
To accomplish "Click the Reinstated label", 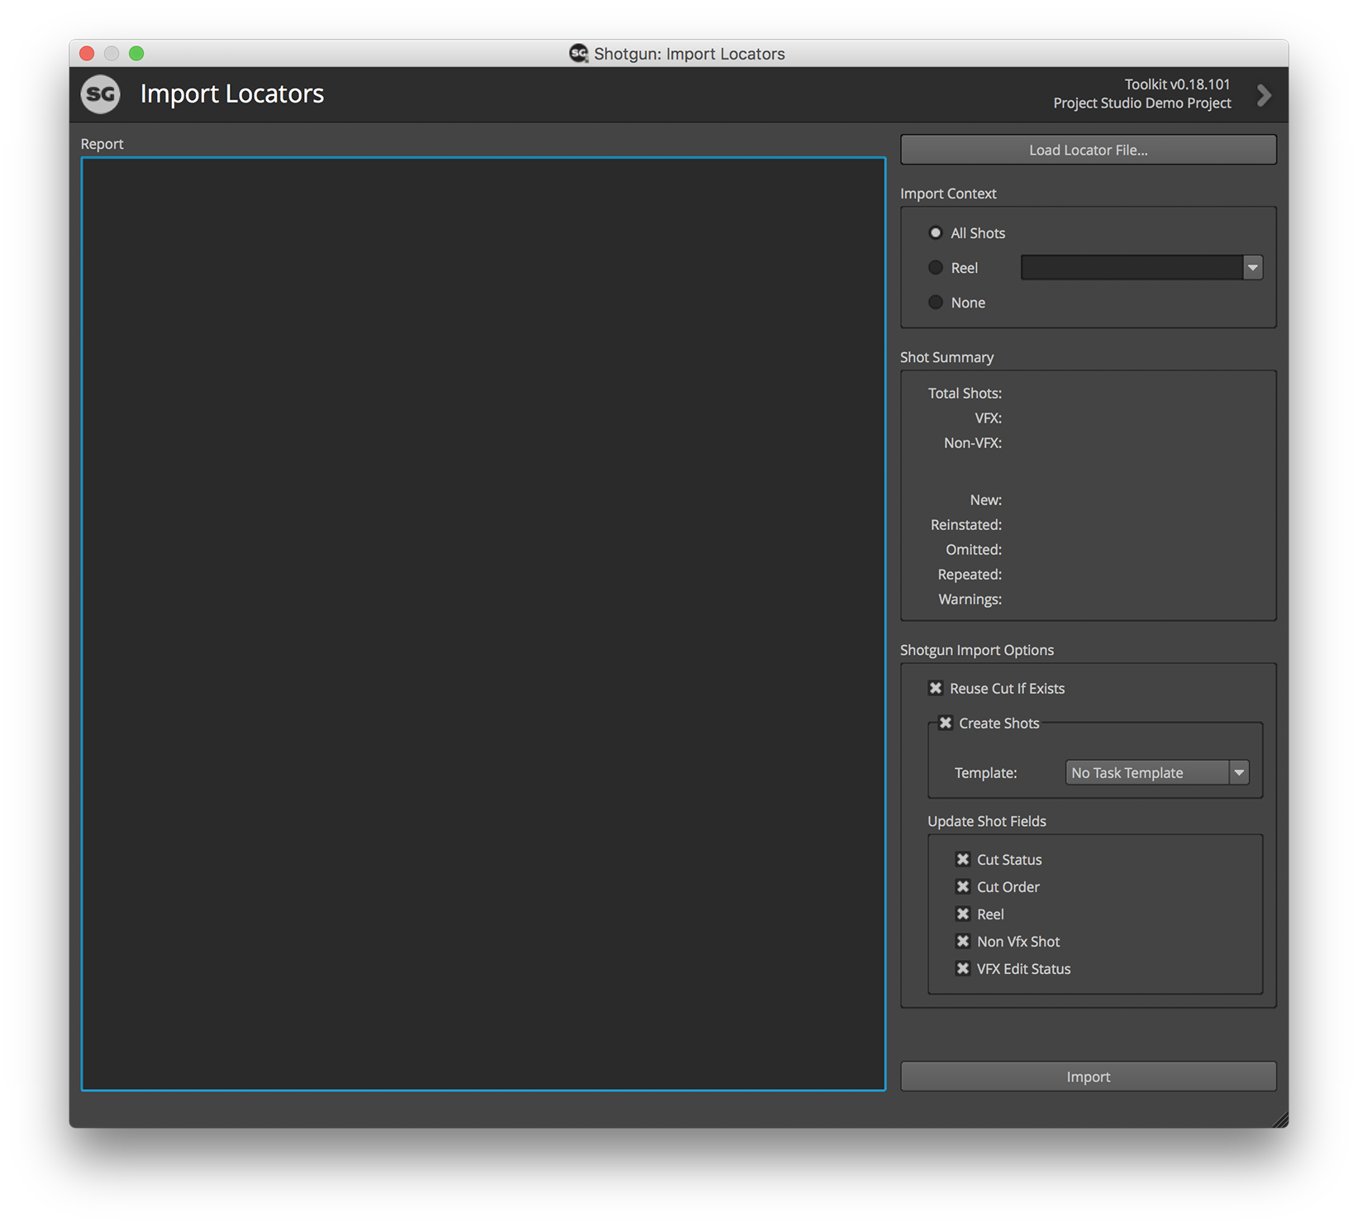I will tap(965, 525).
